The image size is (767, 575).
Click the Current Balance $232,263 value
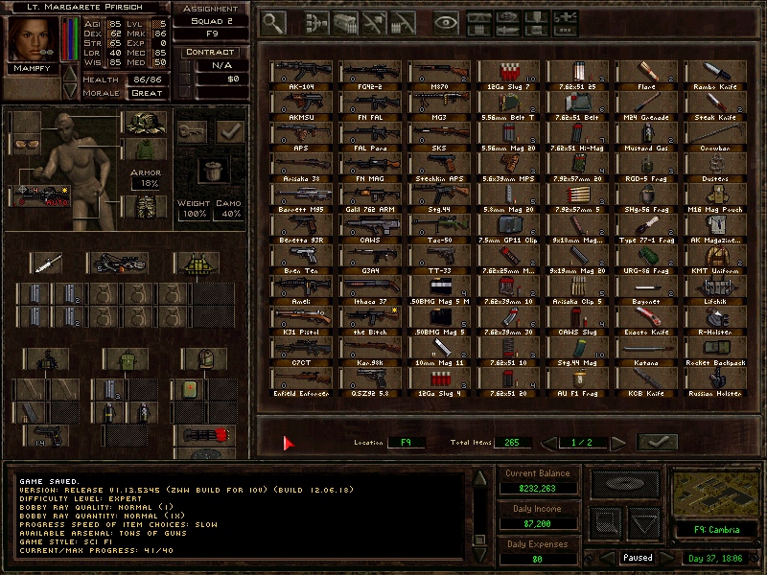coord(537,488)
